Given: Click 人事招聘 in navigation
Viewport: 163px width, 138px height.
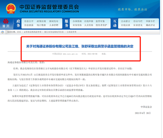Looking at the screenshot, I should [x=54, y=25].
